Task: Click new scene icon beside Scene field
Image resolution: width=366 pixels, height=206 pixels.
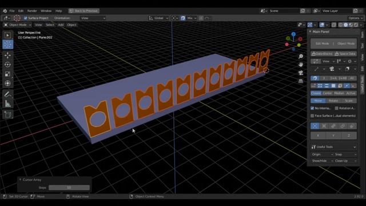Action: pos(303,11)
